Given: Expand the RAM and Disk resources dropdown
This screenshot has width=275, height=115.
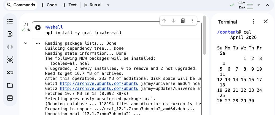Looking at the screenshot, I should click(259, 5).
